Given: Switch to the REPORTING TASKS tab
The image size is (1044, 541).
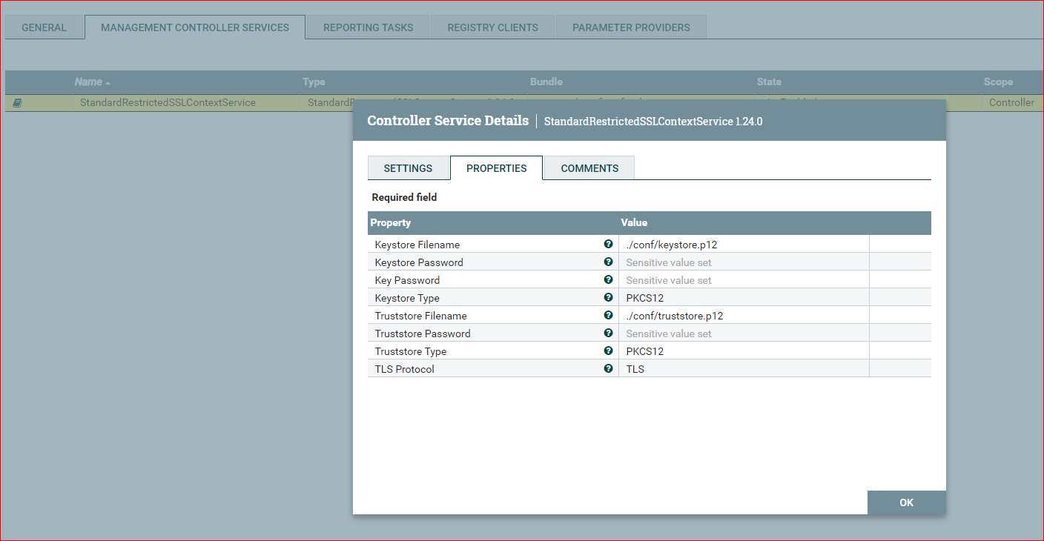Looking at the screenshot, I should (x=367, y=27).
